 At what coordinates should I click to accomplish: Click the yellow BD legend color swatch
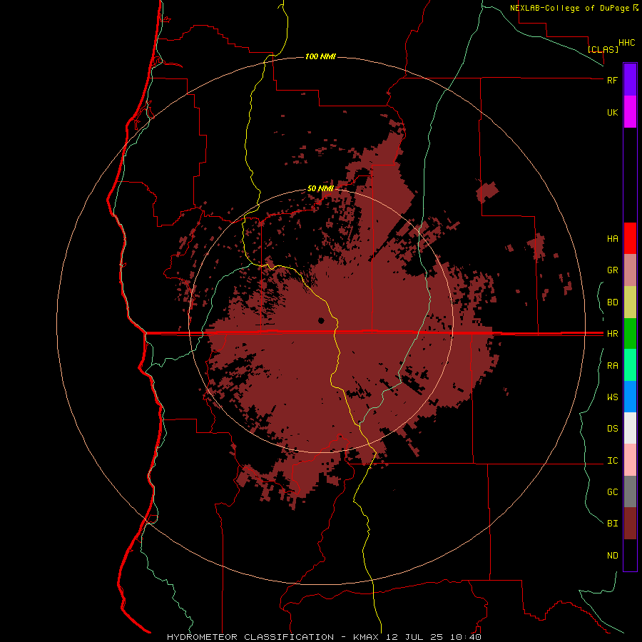click(x=630, y=302)
